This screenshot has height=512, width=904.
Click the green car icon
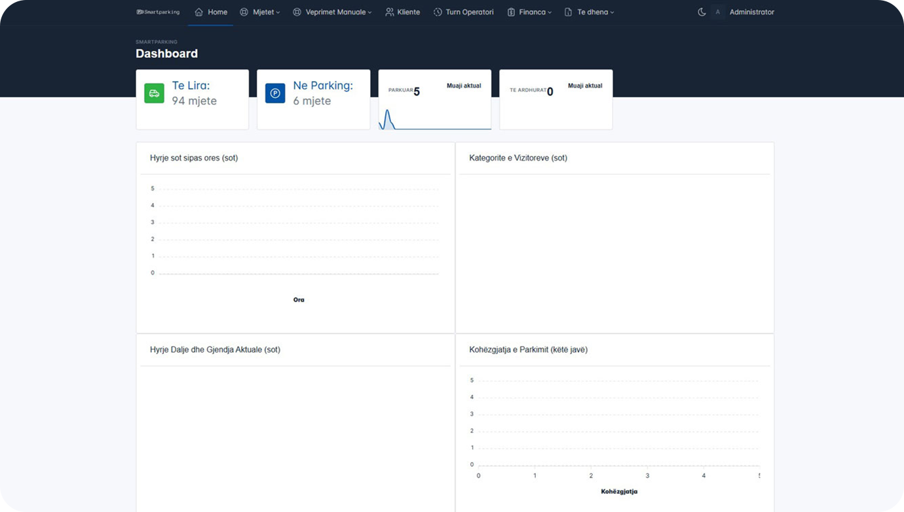click(x=154, y=93)
